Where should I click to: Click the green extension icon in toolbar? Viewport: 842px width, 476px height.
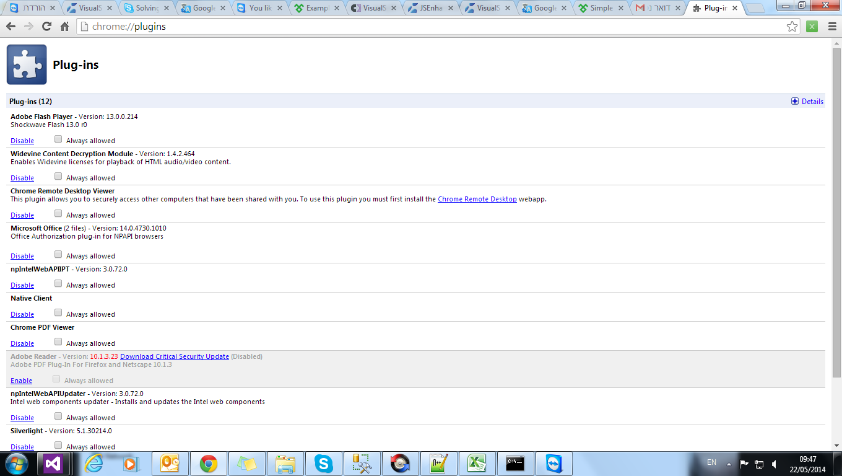click(812, 27)
